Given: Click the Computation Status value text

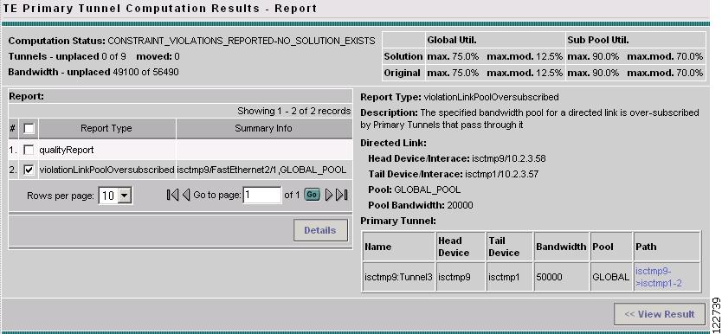Looking at the screenshot, I should (242, 41).
